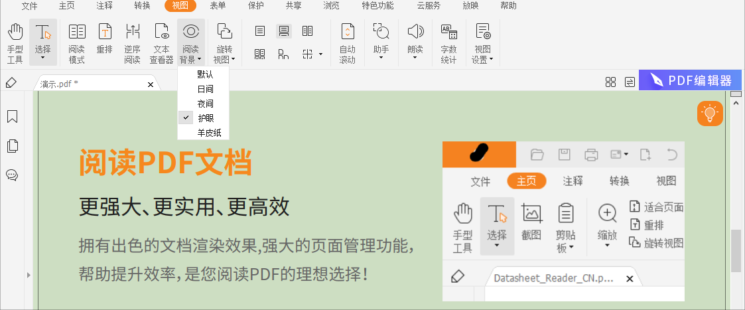Open Reading Mode (阅读模式) icon
Screen dimensions: 745x310
77,42
